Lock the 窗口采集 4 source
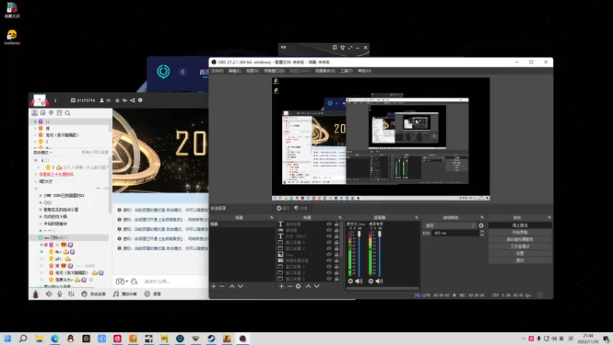 [x=336, y=267]
